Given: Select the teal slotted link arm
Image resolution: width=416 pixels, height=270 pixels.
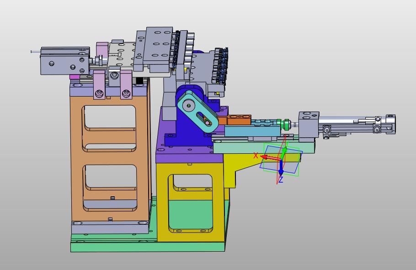Looking at the screenshot, I should point(197,111).
